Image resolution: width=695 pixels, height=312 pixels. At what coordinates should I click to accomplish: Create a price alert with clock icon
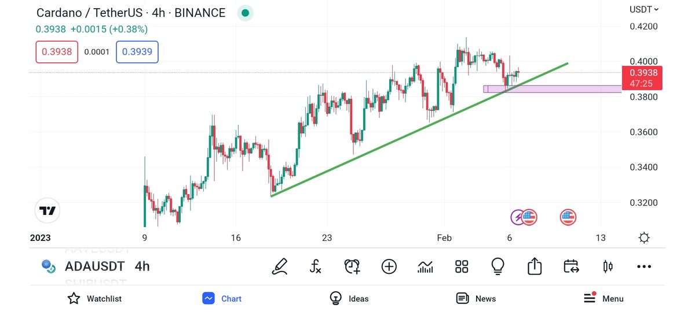352,266
